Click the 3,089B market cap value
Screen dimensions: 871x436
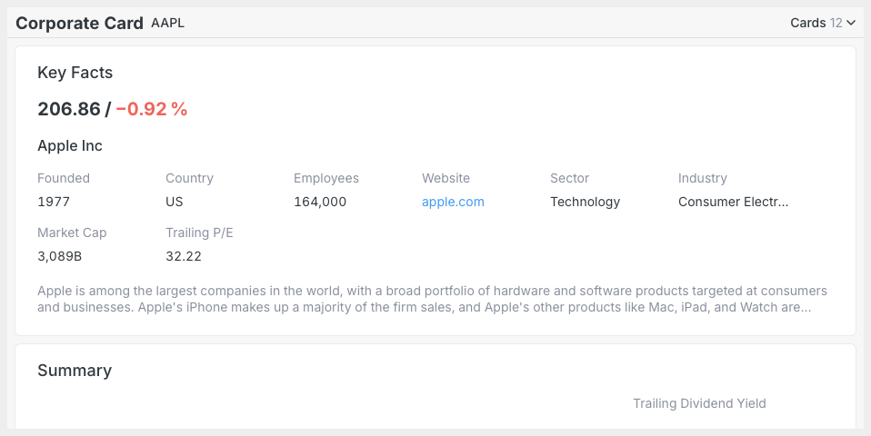click(x=59, y=256)
